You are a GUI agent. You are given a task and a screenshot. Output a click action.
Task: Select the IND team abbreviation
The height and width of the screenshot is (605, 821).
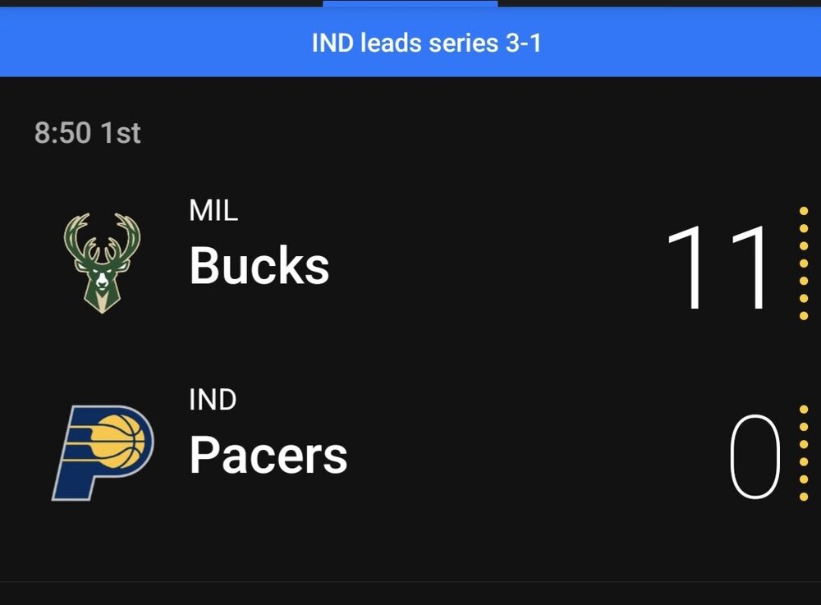(x=212, y=400)
